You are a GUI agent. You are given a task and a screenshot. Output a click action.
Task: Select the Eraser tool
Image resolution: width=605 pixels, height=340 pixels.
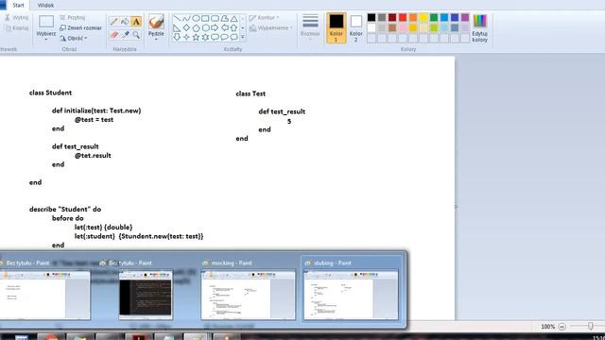pos(114,35)
